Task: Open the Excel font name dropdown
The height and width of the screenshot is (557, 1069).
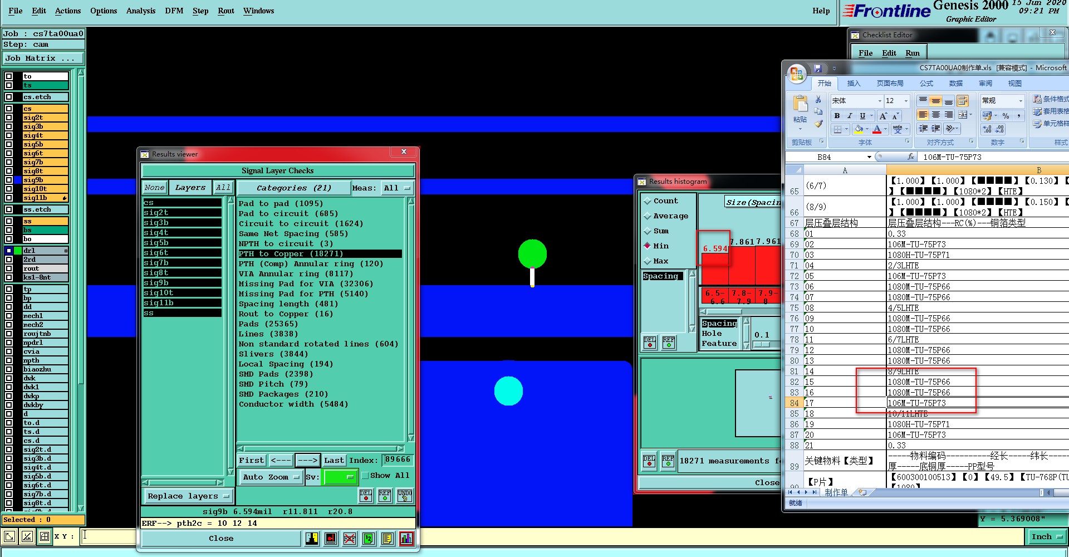Action: 880,101
